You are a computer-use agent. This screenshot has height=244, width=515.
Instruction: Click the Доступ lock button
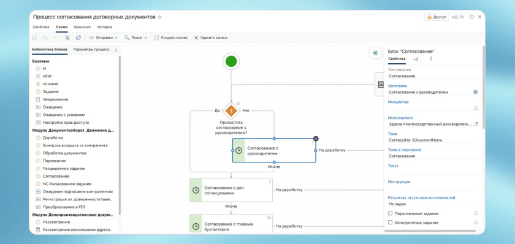tap(437, 17)
